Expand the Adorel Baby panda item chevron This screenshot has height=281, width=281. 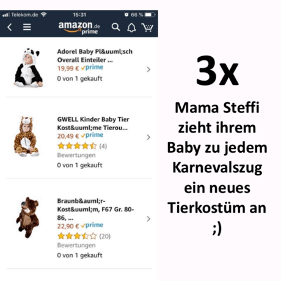click(148, 70)
